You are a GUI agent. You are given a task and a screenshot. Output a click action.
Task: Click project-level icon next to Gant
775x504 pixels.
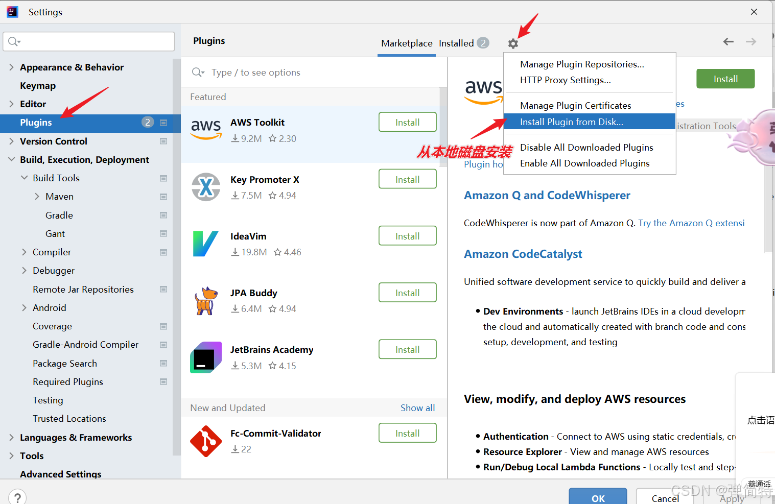pos(163,234)
